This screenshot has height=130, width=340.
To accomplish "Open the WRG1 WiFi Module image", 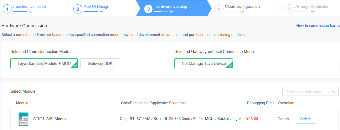I will tap(23, 119).
